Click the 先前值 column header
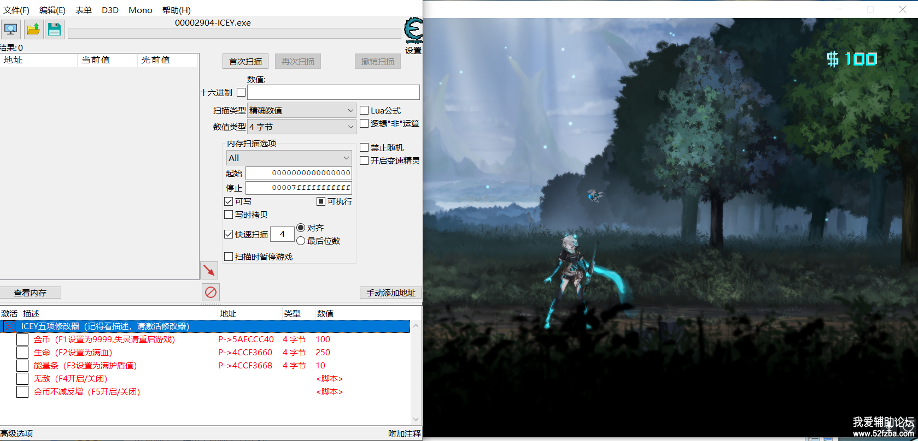Image resolution: width=918 pixels, height=441 pixels. click(167, 60)
